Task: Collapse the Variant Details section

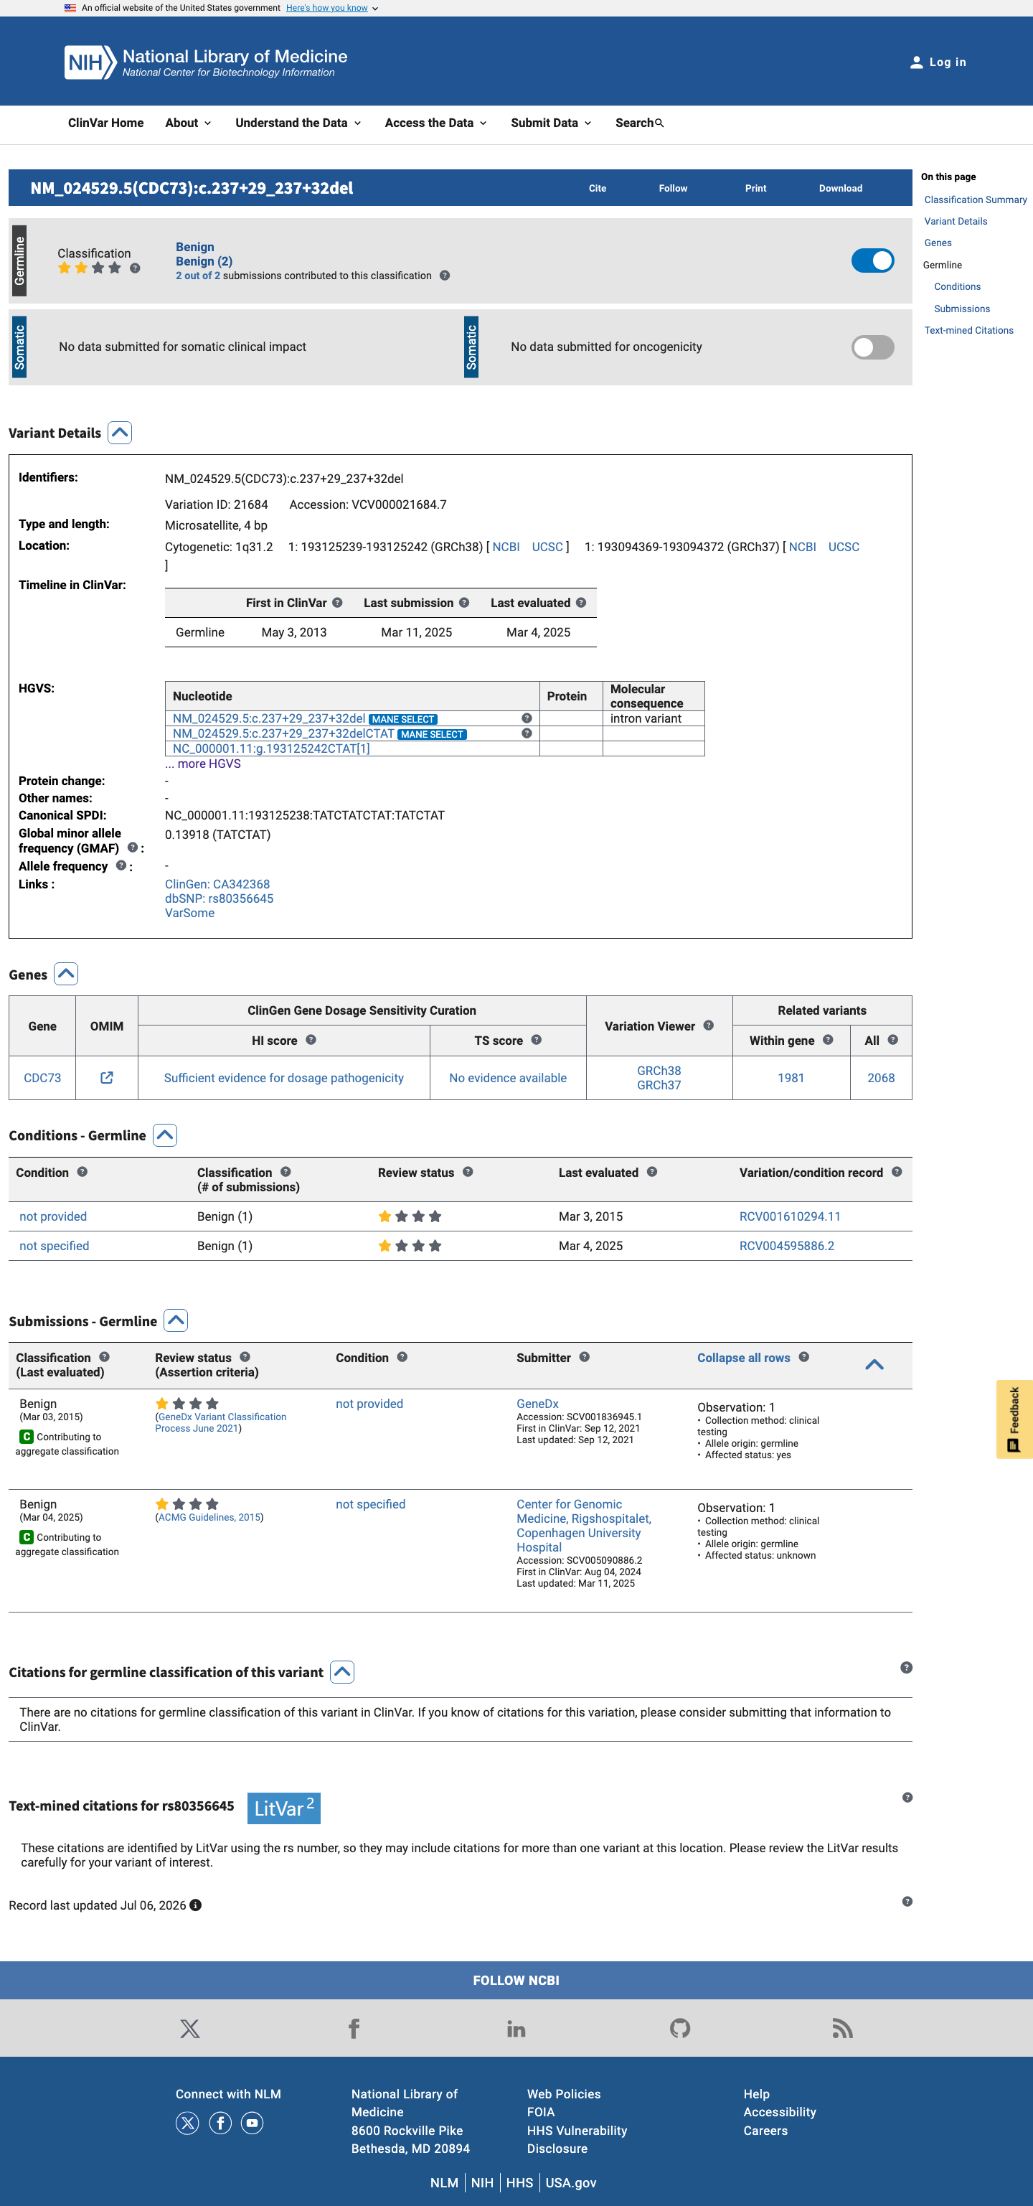Action: point(120,433)
